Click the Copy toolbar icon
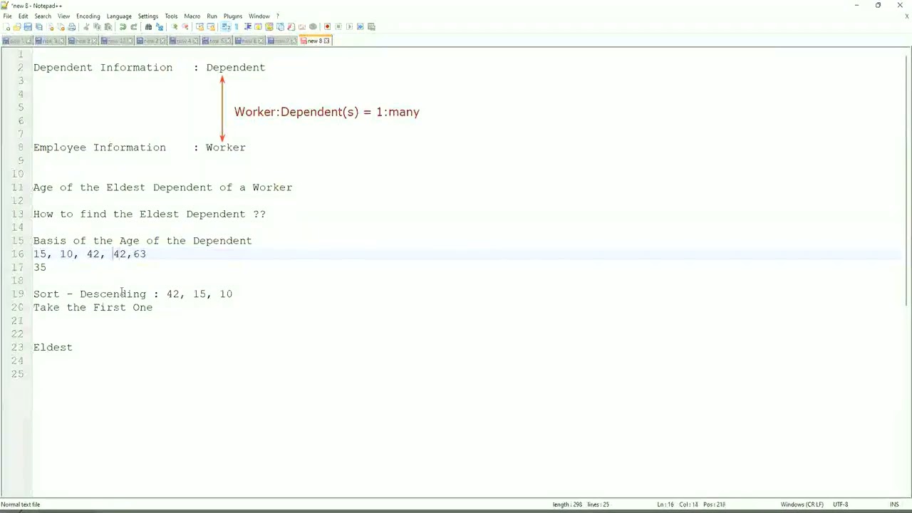912x513 pixels. tap(97, 27)
